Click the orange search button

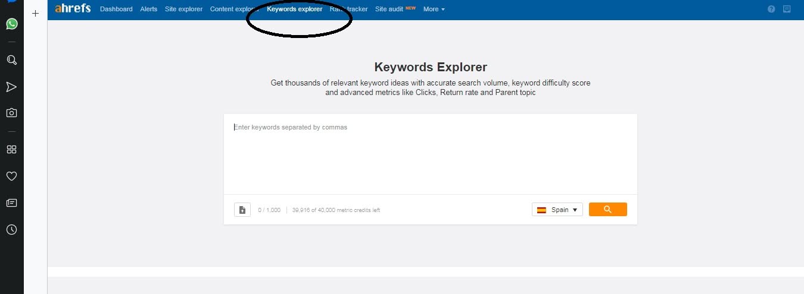[607, 209]
